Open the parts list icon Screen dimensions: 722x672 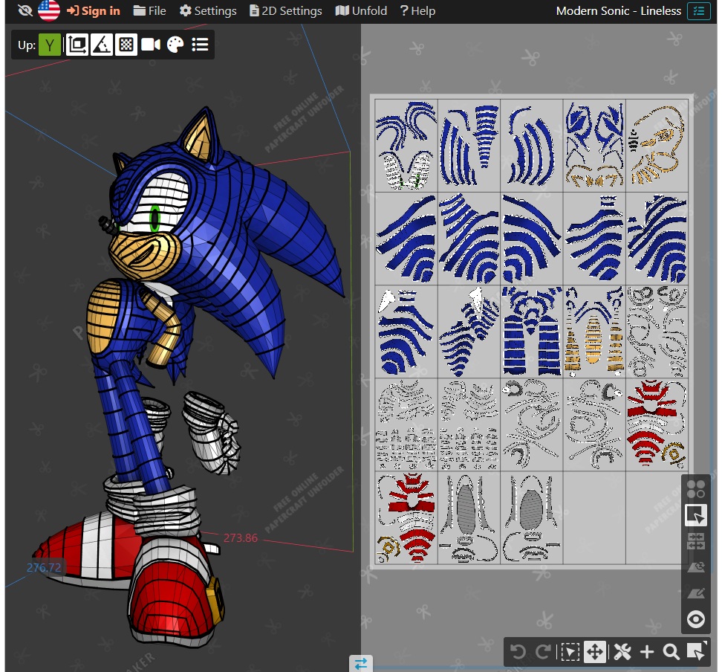200,45
